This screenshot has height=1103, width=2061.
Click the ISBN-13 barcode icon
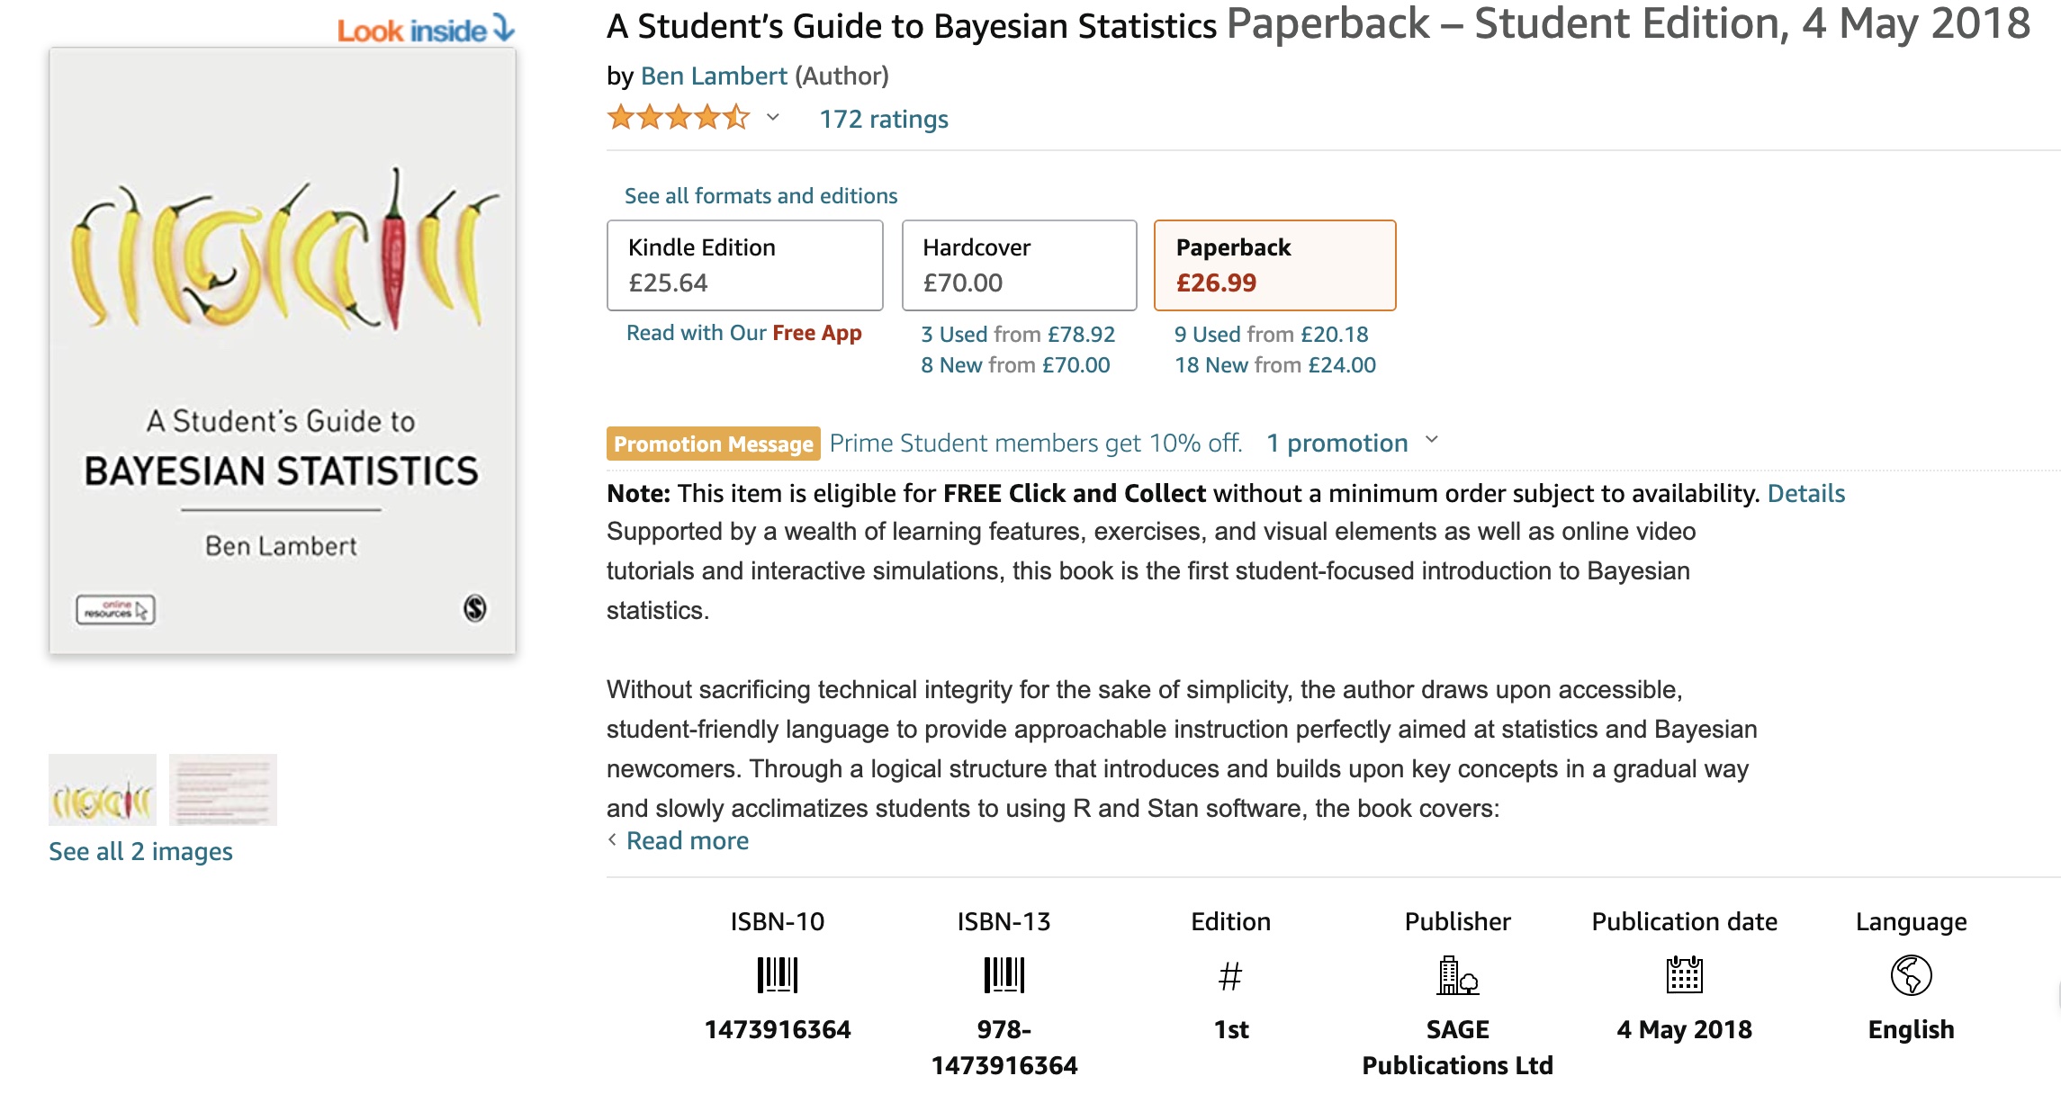point(1004,975)
